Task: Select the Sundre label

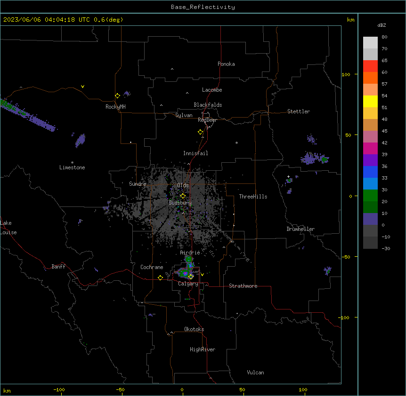Action: [138, 184]
